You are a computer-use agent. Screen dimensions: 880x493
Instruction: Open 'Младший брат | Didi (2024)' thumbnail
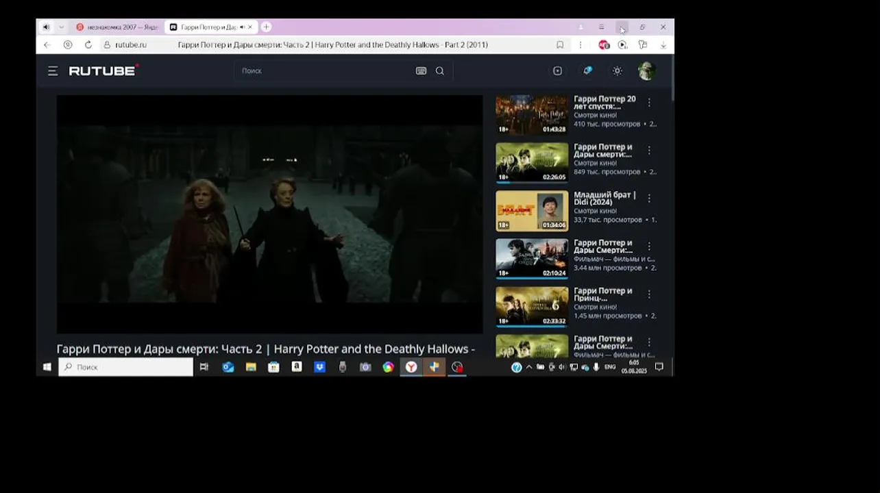532,211
